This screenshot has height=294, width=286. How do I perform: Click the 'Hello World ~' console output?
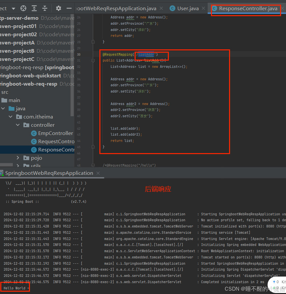click(16, 288)
